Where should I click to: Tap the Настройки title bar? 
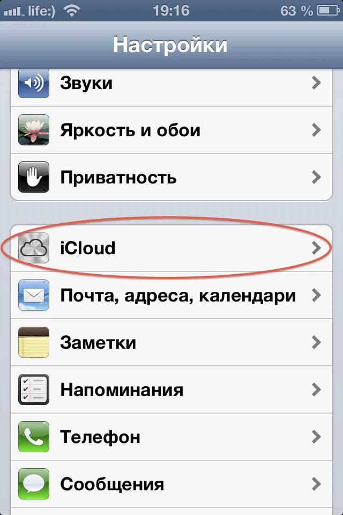tap(171, 45)
